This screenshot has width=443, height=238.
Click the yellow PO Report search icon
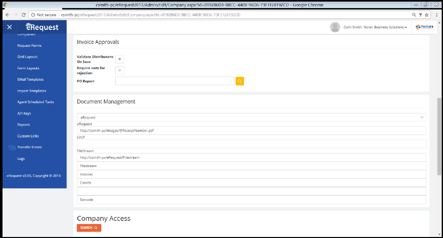[240, 81]
